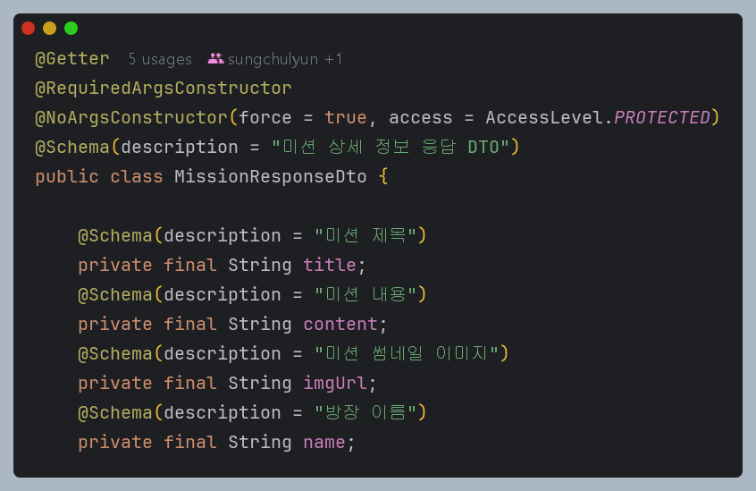Viewport: 756px width, 491px height.
Task: Click the "미션 상세 정보 응답 DTO" string
Action: coord(390,148)
